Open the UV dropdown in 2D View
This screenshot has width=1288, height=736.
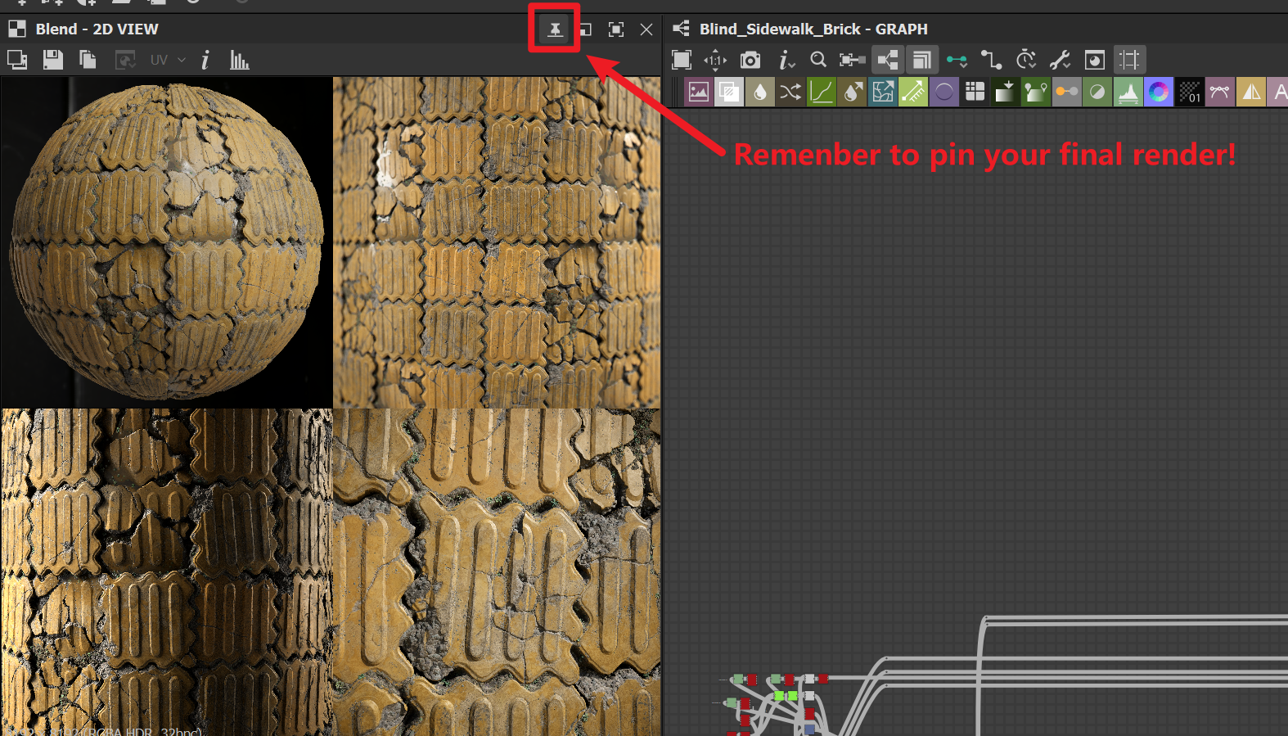[168, 60]
